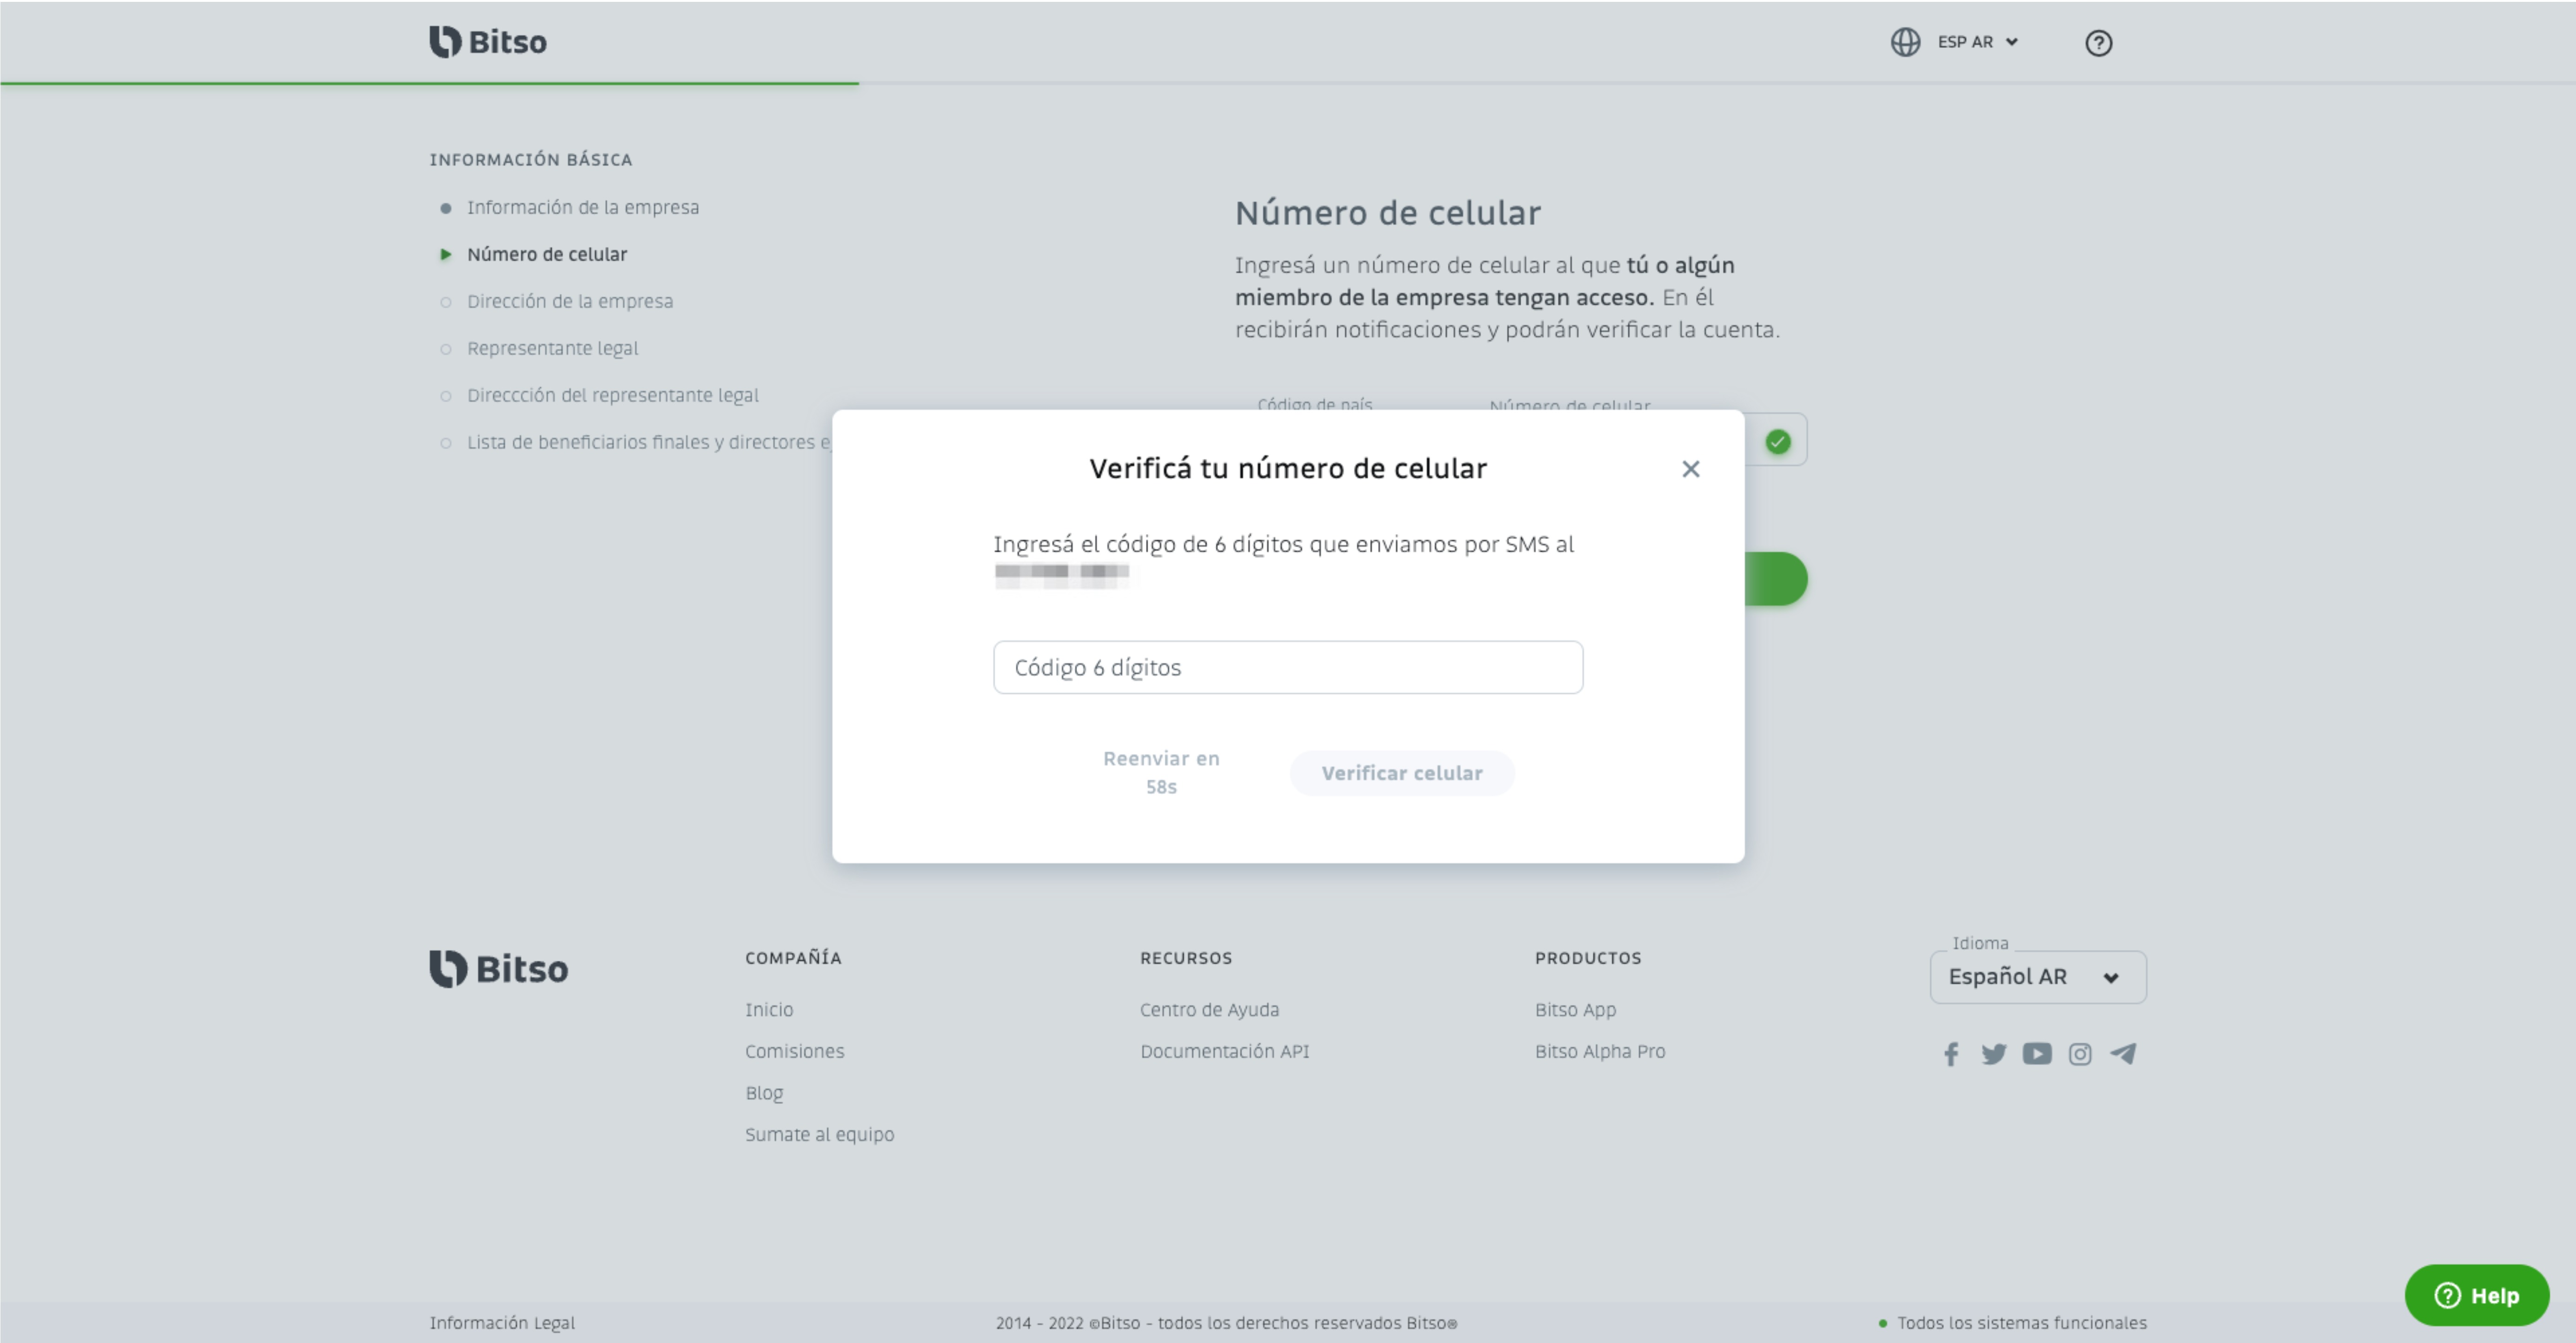Select Número de celular step
2576x1343 pixels.
547,254
